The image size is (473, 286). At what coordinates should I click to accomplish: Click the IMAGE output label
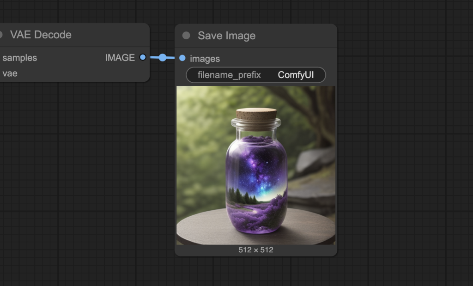tap(120, 58)
